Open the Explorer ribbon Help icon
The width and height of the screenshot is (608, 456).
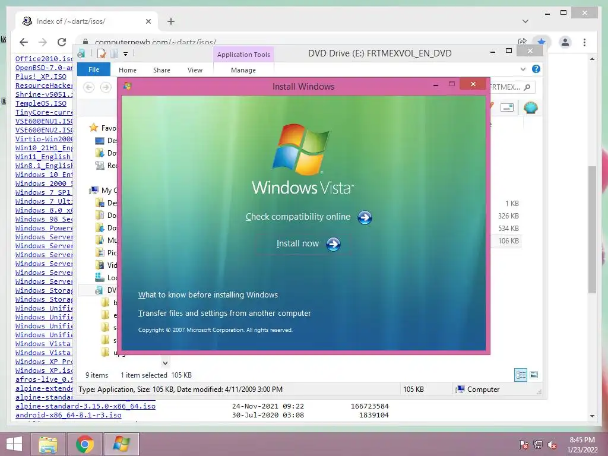coord(536,69)
